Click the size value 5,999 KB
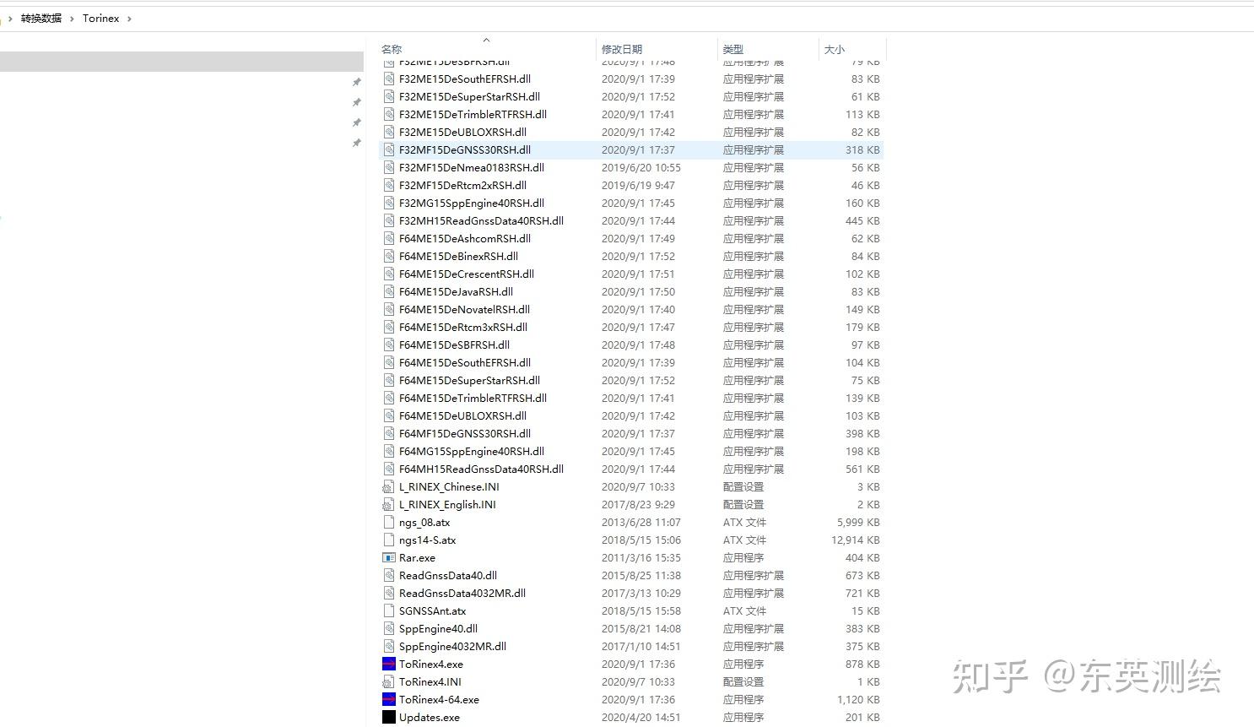 tap(858, 522)
